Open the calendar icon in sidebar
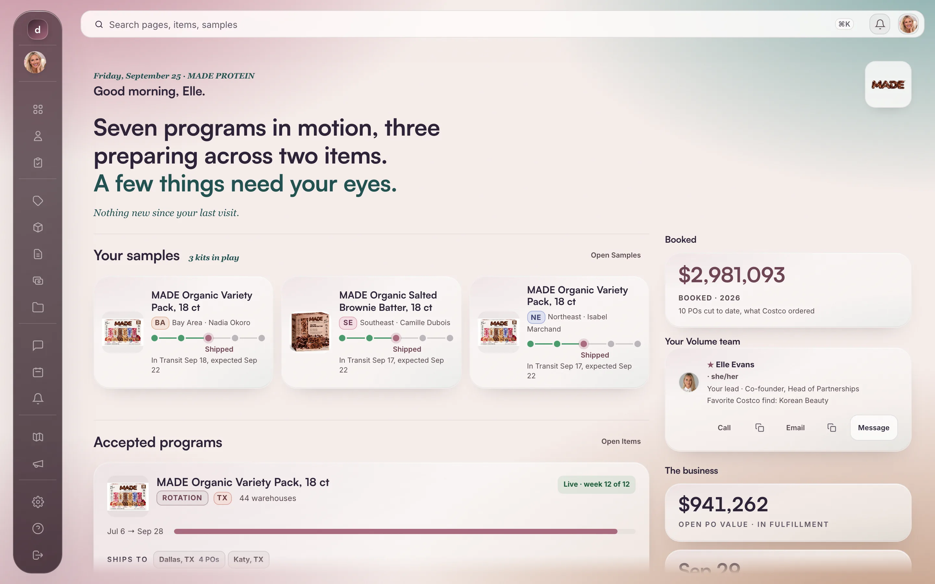 (x=38, y=372)
